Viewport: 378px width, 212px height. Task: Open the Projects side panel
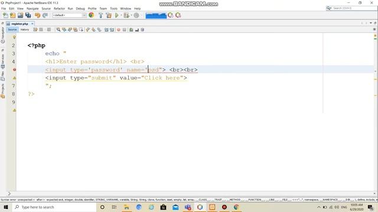tap(3, 91)
